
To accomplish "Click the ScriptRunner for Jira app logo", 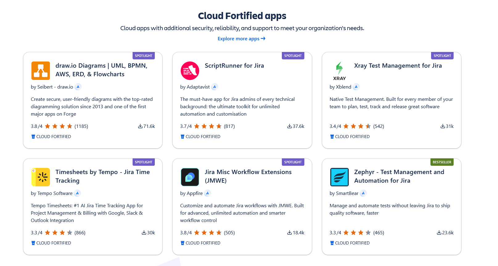I will click(190, 71).
